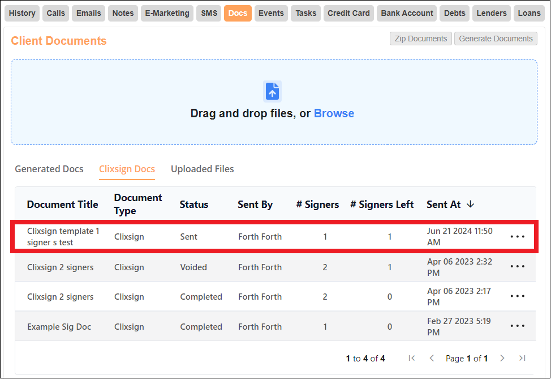The width and height of the screenshot is (551, 379).
Task: Switch to Generated Docs sub-tab
Action: click(x=49, y=169)
